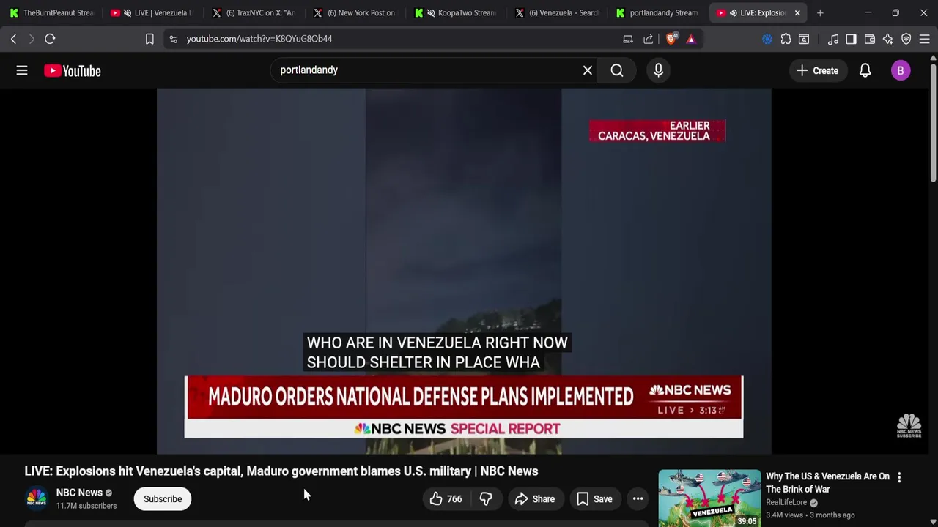Image resolution: width=938 pixels, height=527 pixels.
Task: Open the Brave Wallet
Action: coord(870,39)
